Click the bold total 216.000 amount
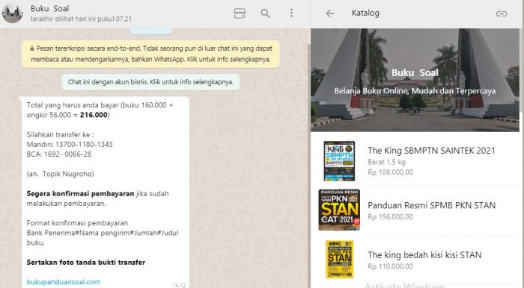Image resolution: width=524 pixels, height=288 pixels. (x=94, y=115)
